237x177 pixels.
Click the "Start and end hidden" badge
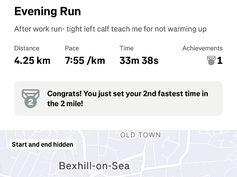(43, 144)
